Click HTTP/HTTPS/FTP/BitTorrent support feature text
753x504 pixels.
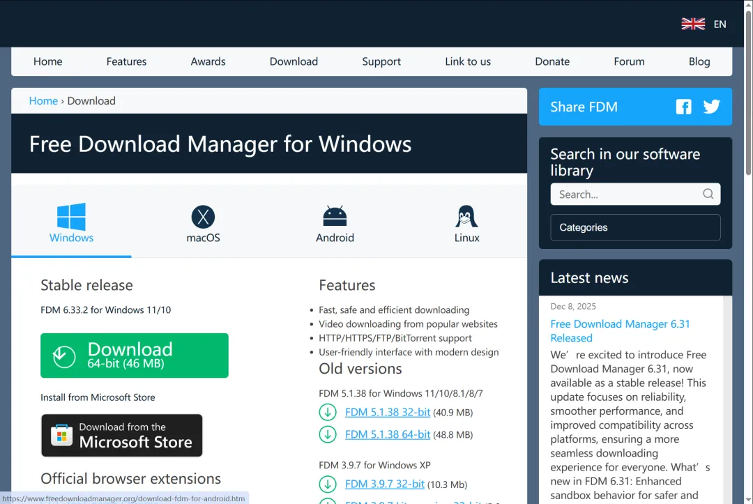pyautogui.click(x=395, y=338)
